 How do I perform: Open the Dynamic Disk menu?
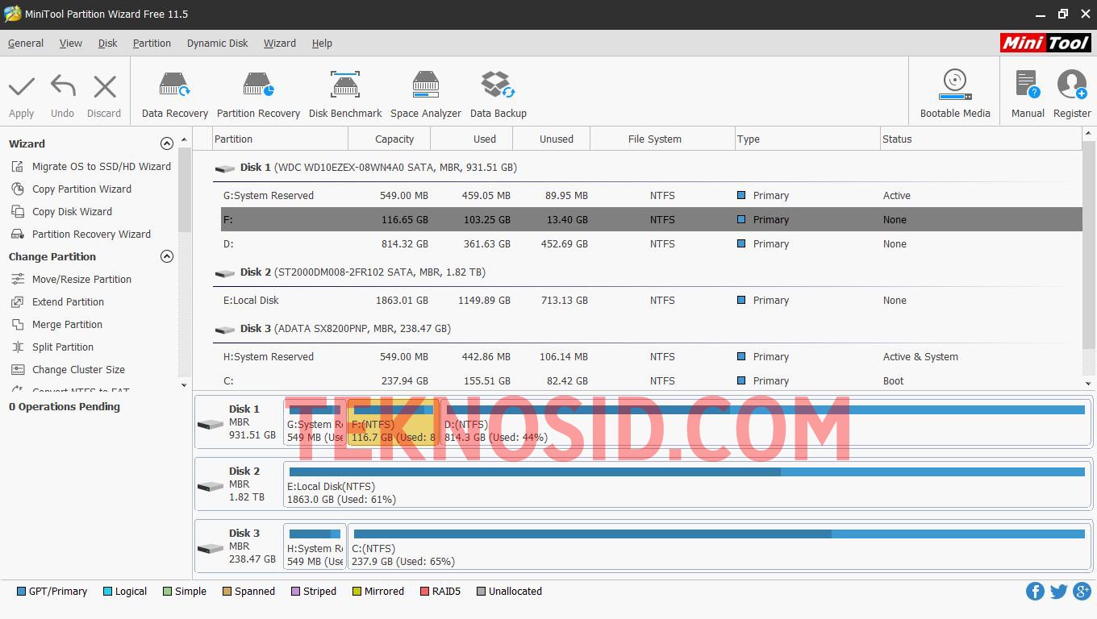click(218, 44)
